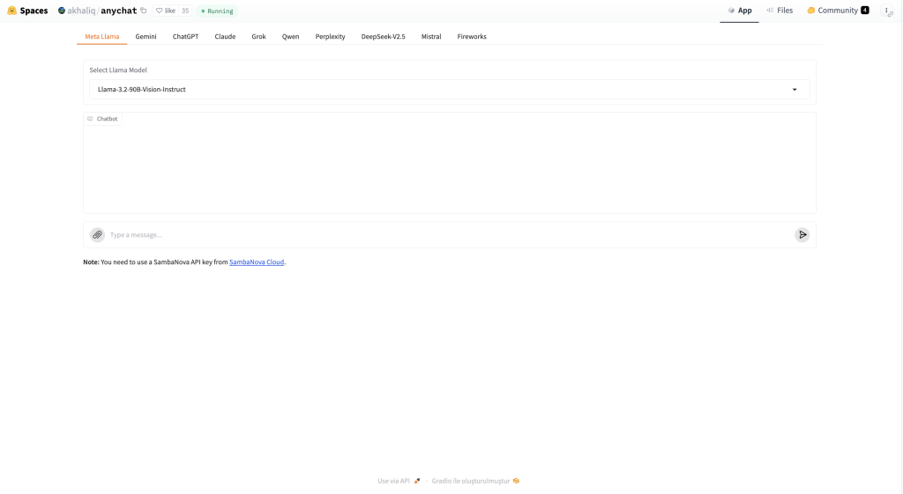Click the akhaliq avatar icon

pos(62,11)
